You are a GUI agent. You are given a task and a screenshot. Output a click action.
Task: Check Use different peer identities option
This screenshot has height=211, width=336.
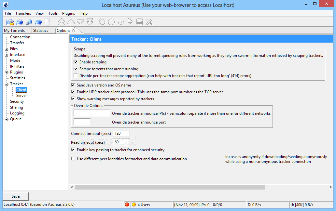click(x=73, y=159)
